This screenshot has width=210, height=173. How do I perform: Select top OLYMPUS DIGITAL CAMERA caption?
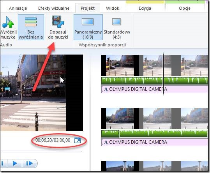[155, 89]
